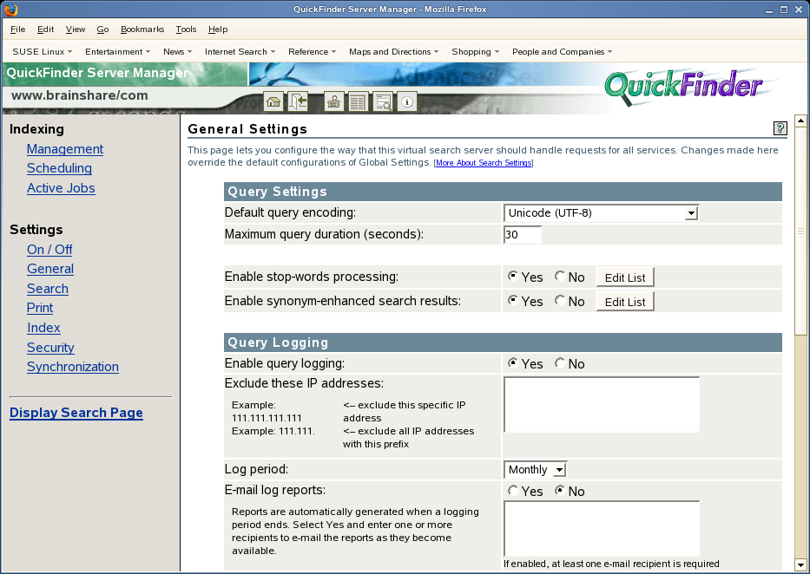
Task: Open the Index settings link
Action: [x=43, y=328]
